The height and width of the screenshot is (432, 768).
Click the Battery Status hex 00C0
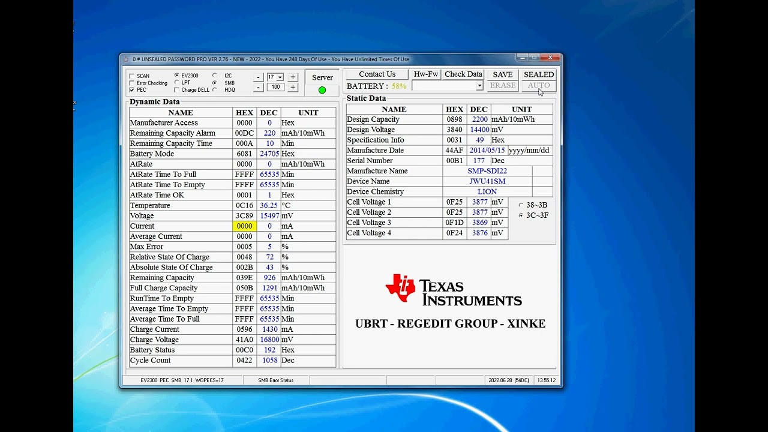tap(244, 350)
